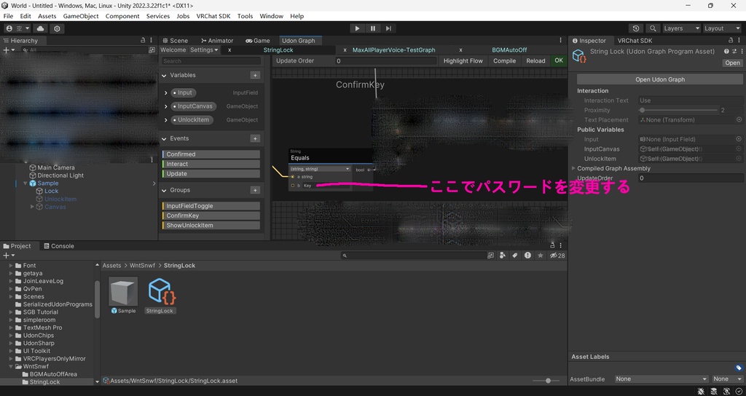This screenshot has width=746, height=396.
Task: Open Hierarchy search-by-type picker icon
Action: coord(152,50)
